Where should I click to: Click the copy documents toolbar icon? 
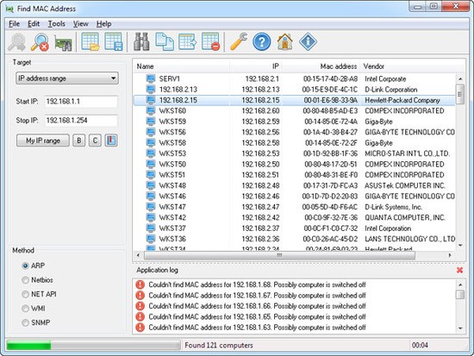point(165,41)
